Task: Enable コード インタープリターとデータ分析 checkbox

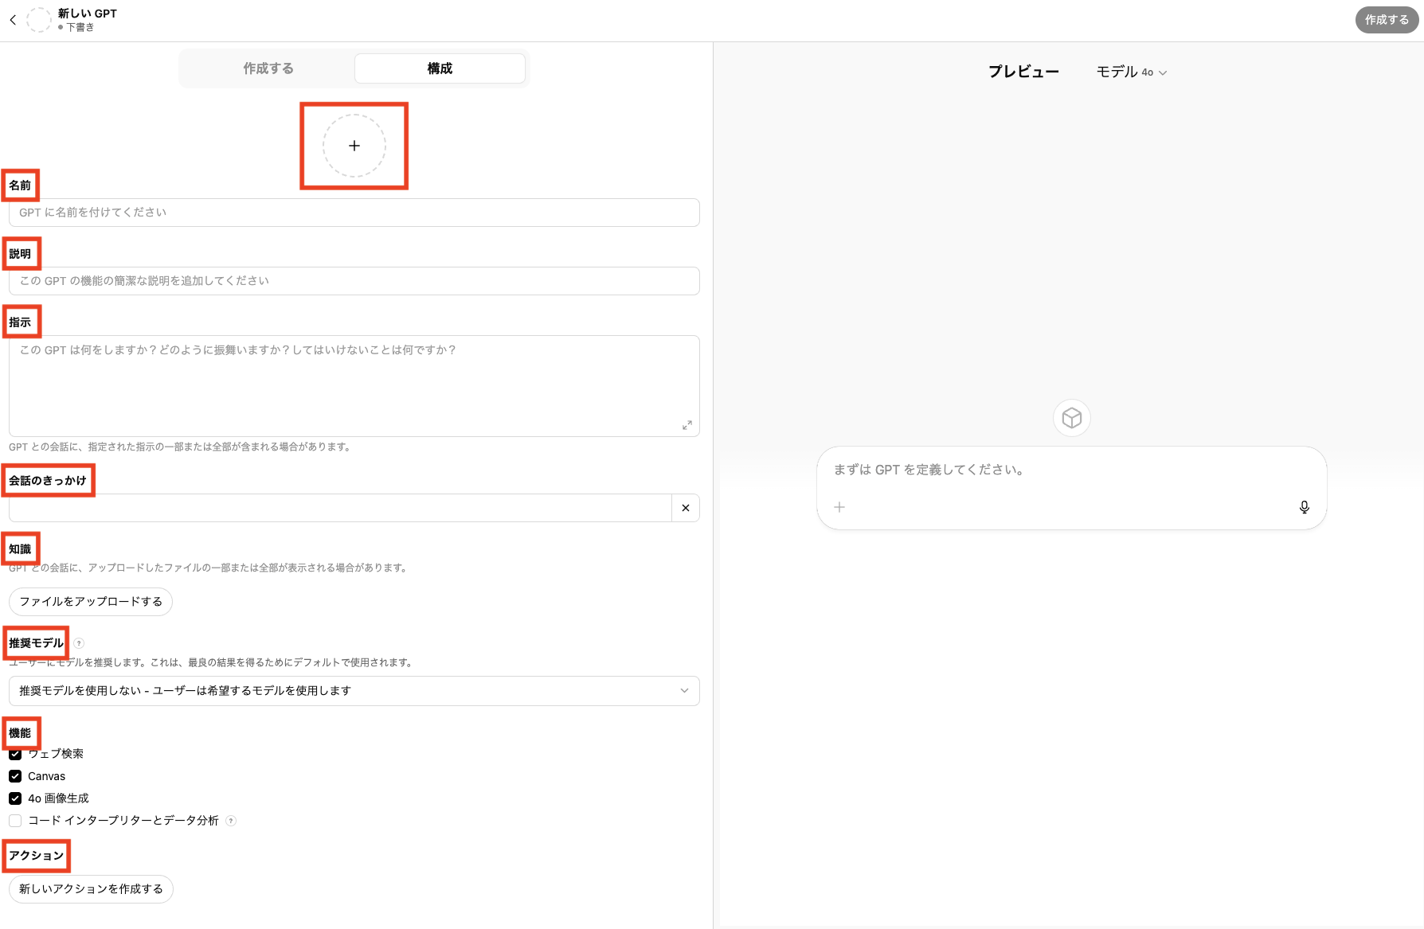Action: pos(15,821)
